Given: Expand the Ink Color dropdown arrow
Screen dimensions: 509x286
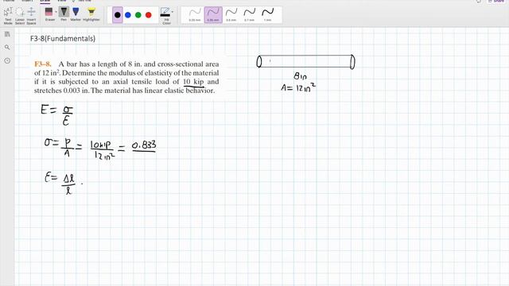Looking at the screenshot, I should tap(173, 12).
